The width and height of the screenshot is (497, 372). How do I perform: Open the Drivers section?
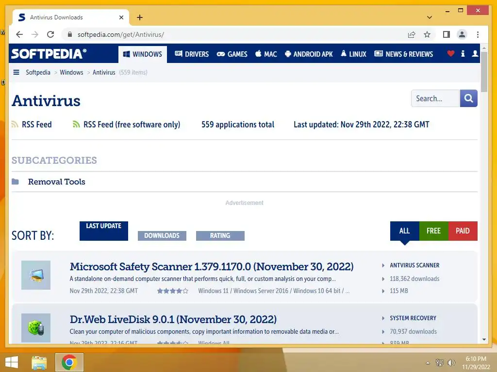(x=192, y=54)
